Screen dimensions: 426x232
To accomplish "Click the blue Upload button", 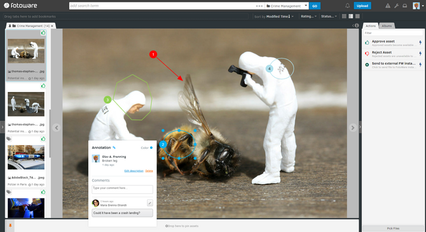I will [362, 6].
